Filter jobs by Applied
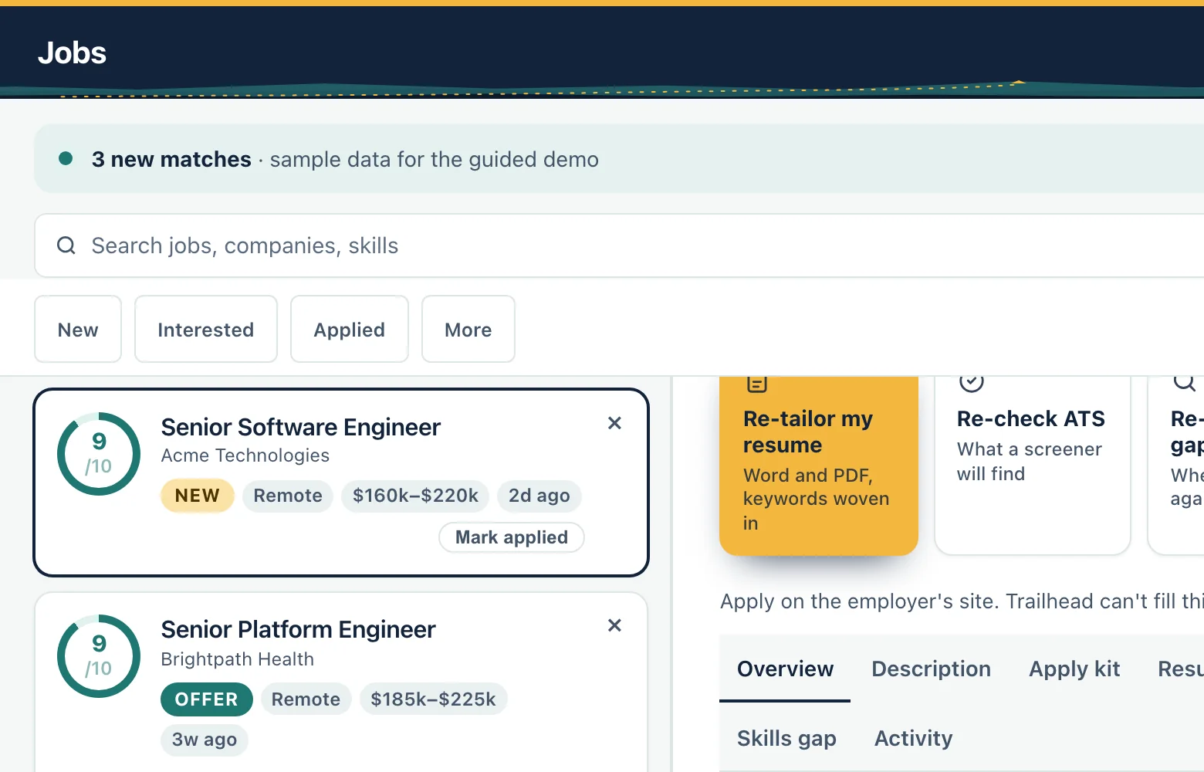 (x=350, y=329)
